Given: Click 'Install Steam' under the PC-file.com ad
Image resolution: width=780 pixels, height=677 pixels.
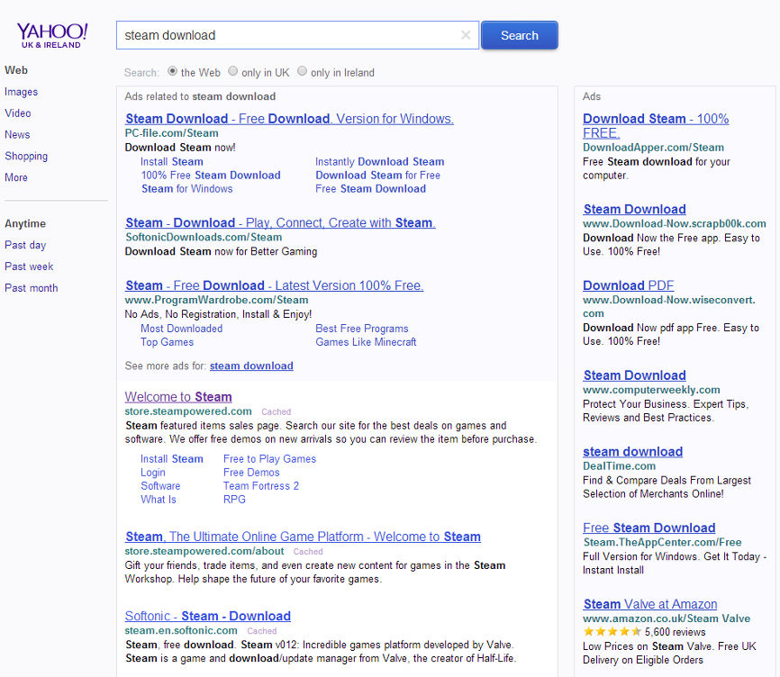Looking at the screenshot, I should pyautogui.click(x=172, y=161).
